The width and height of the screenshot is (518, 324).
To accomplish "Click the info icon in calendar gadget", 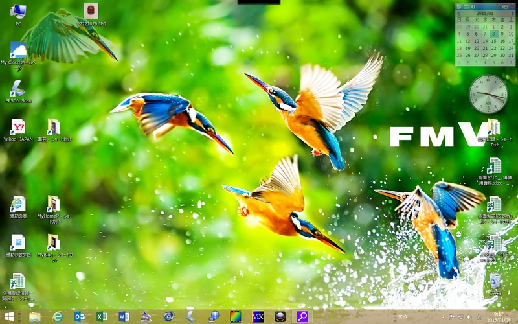I will [x=473, y=6].
